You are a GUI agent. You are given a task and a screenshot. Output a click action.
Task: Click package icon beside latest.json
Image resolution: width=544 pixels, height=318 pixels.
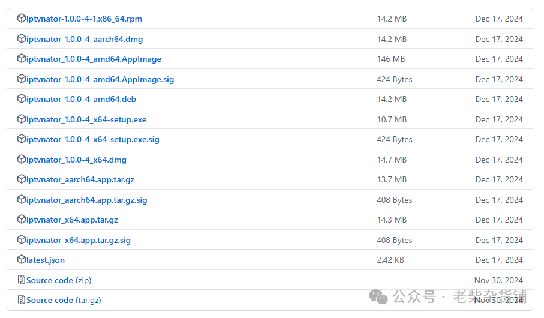pos(22,260)
